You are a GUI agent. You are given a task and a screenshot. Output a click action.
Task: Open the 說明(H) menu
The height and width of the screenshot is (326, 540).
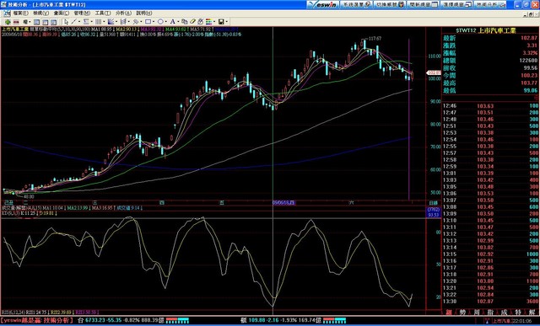(144, 13)
